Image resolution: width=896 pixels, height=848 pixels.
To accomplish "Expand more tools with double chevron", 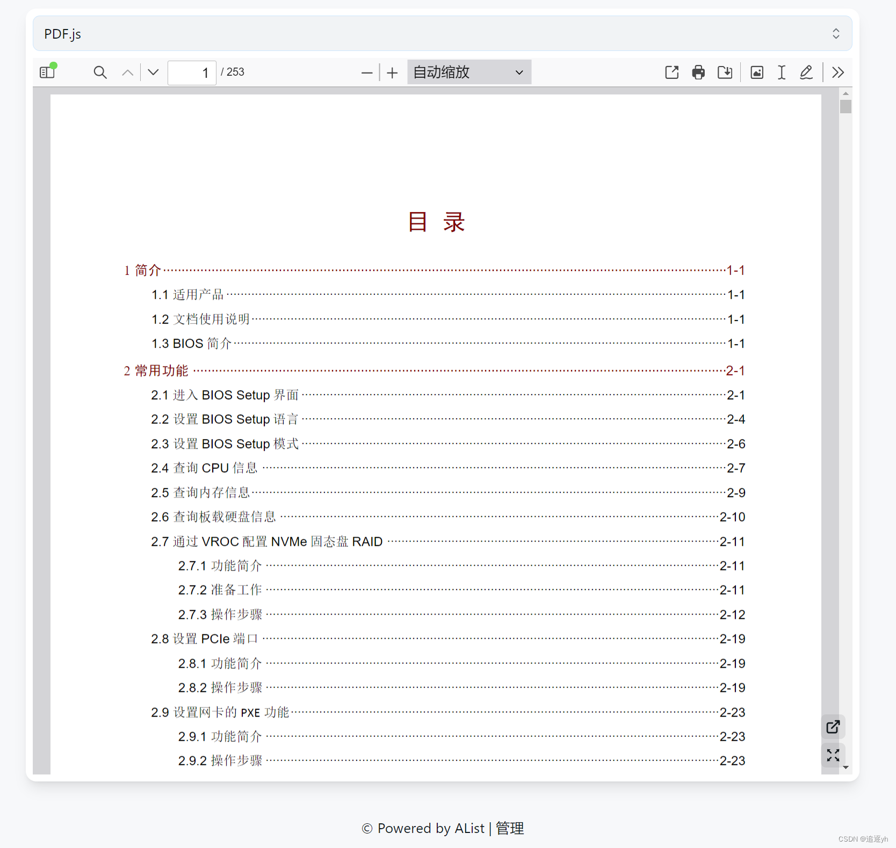I will [837, 72].
